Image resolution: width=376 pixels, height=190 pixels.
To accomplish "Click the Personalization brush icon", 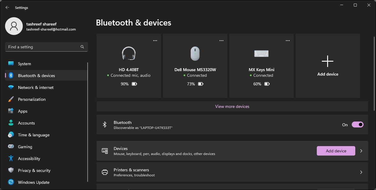I will point(12,99).
